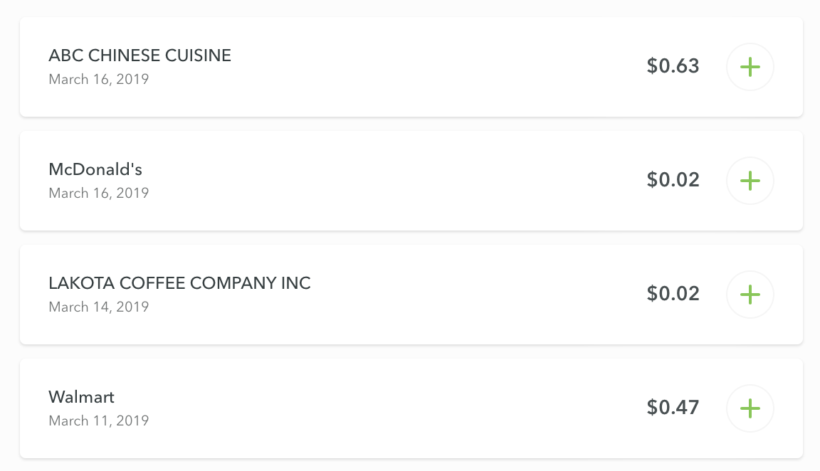This screenshot has height=471, width=820.
Task: Open the McDonald's transaction title
Action: (95, 169)
